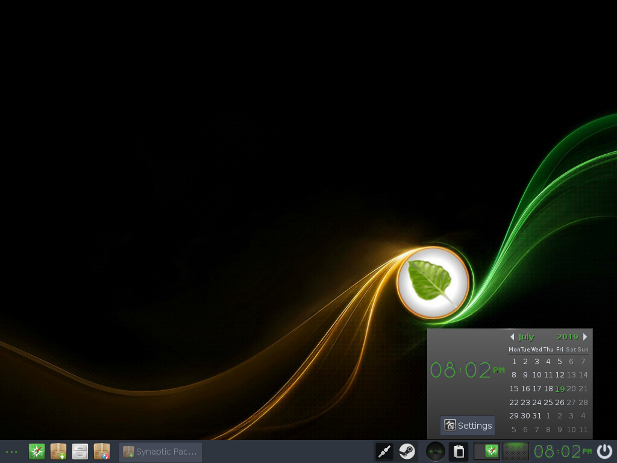The width and height of the screenshot is (617, 463).
Task: Click the dark volume knob tray icon
Action: (434, 451)
